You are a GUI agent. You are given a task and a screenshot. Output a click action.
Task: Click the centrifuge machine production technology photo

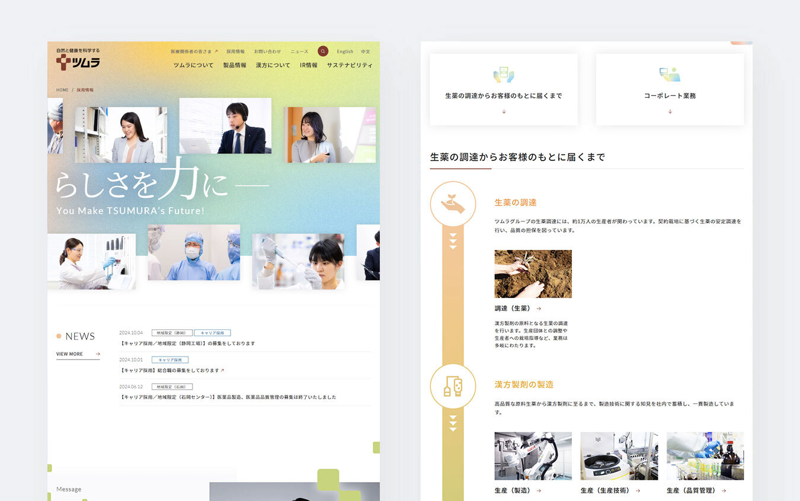(619, 456)
